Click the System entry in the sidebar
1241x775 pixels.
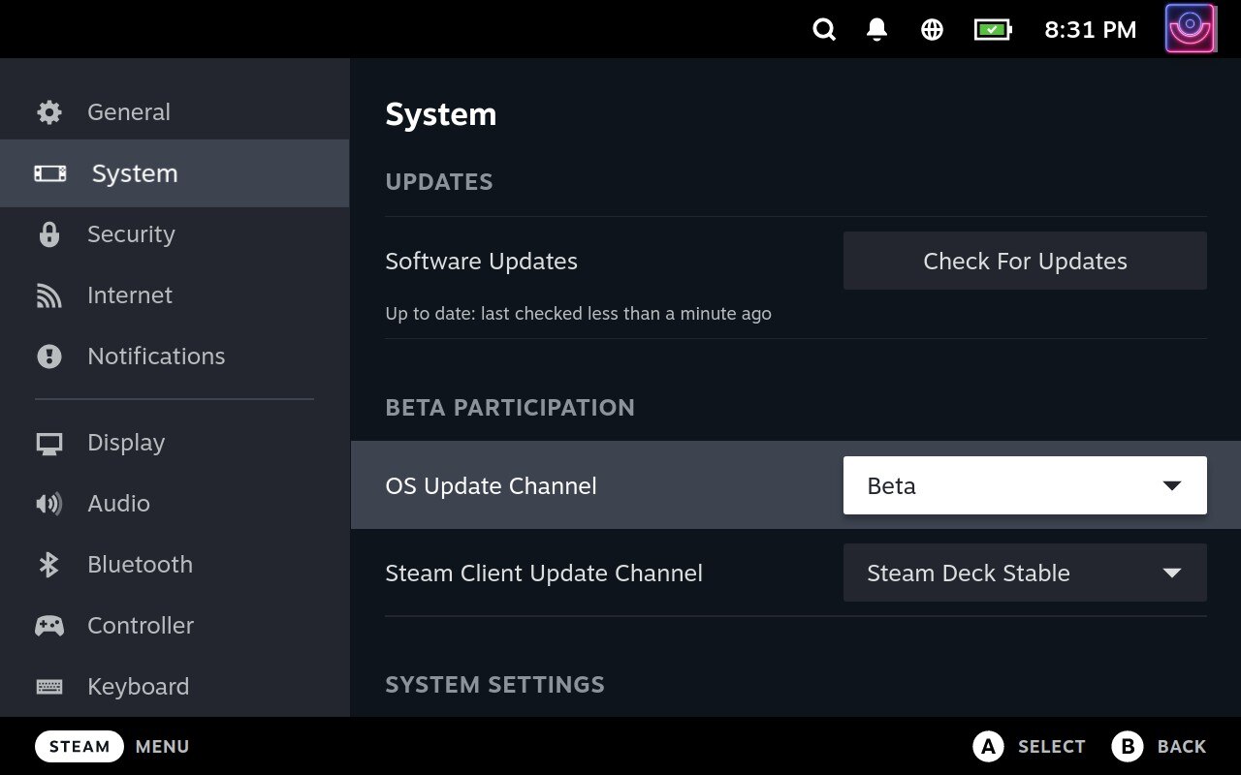(x=134, y=173)
